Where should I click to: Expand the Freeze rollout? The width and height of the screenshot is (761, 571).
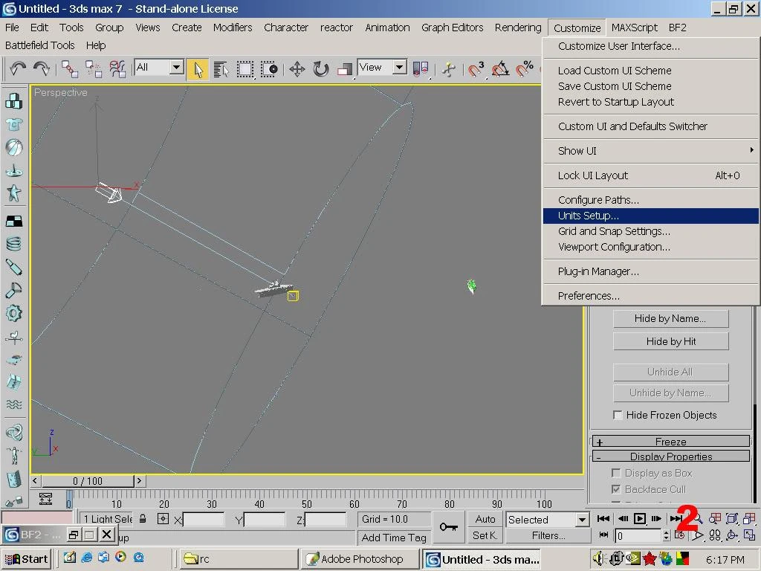(670, 442)
